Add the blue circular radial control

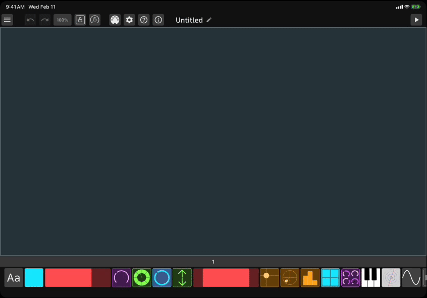point(162,278)
